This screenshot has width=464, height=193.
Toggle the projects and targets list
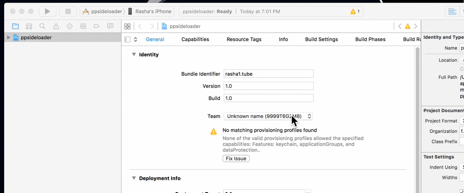coord(127,40)
